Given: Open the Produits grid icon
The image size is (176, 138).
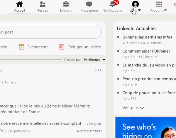Looking at the screenshot, I should [159, 4].
